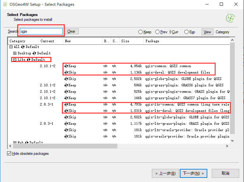Click the Package column header
Screen dimensions: 244x182
pos(187,41)
